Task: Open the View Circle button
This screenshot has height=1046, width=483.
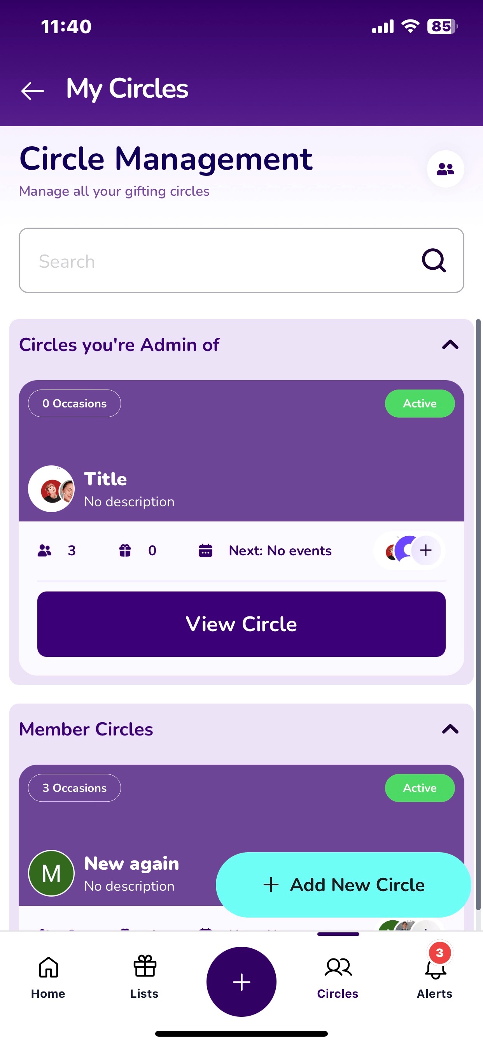Action: (x=241, y=624)
